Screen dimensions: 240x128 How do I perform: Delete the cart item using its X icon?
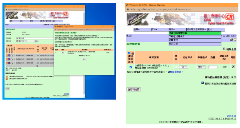tap(233, 67)
